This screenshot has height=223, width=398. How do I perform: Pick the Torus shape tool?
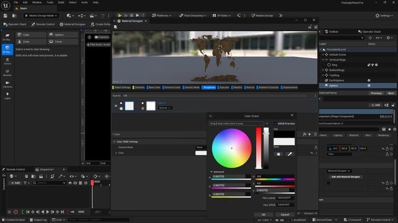pos(63,42)
